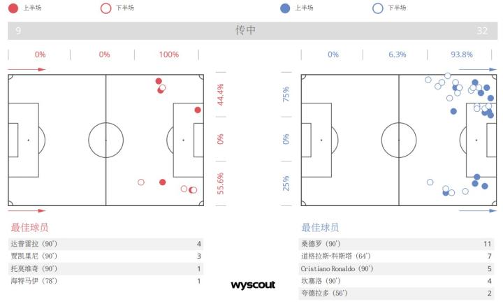Toggle the red 上半场 legend label
The width and height of the screenshot is (503, 304).
pos(31,8)
